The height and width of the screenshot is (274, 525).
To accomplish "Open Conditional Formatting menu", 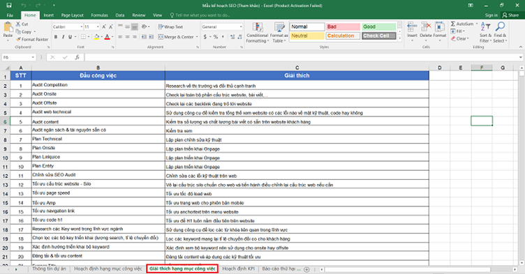I will [257, 33].
